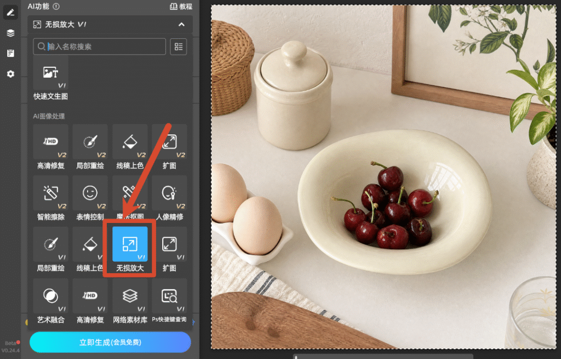Click the cherry bowl canvas image

click(x=383, y=176)
